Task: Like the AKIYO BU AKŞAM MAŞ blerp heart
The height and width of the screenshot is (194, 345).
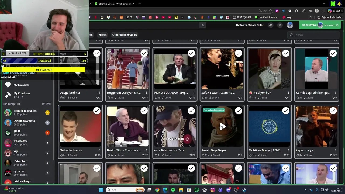Action: click(x=191, y=98)
